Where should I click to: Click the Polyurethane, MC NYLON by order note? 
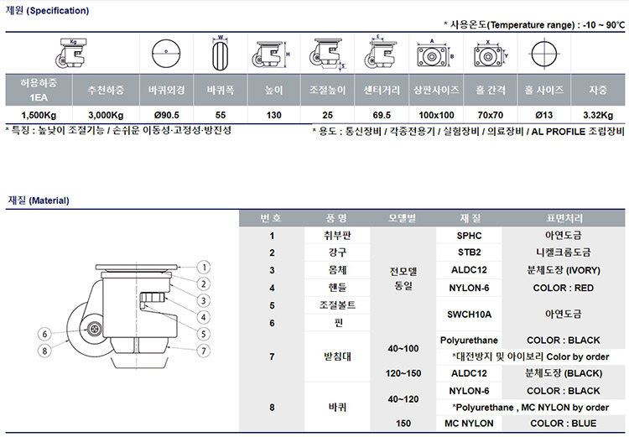pyautogui.click(x=531, y=408)
